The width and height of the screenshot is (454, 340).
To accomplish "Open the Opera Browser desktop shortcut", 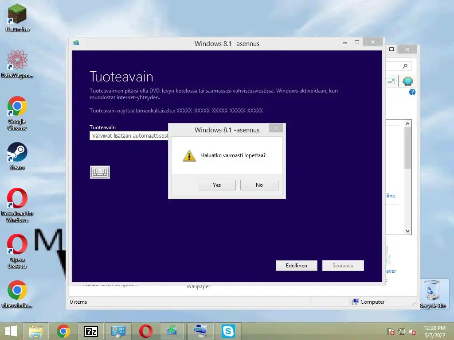I will (17, 251).
